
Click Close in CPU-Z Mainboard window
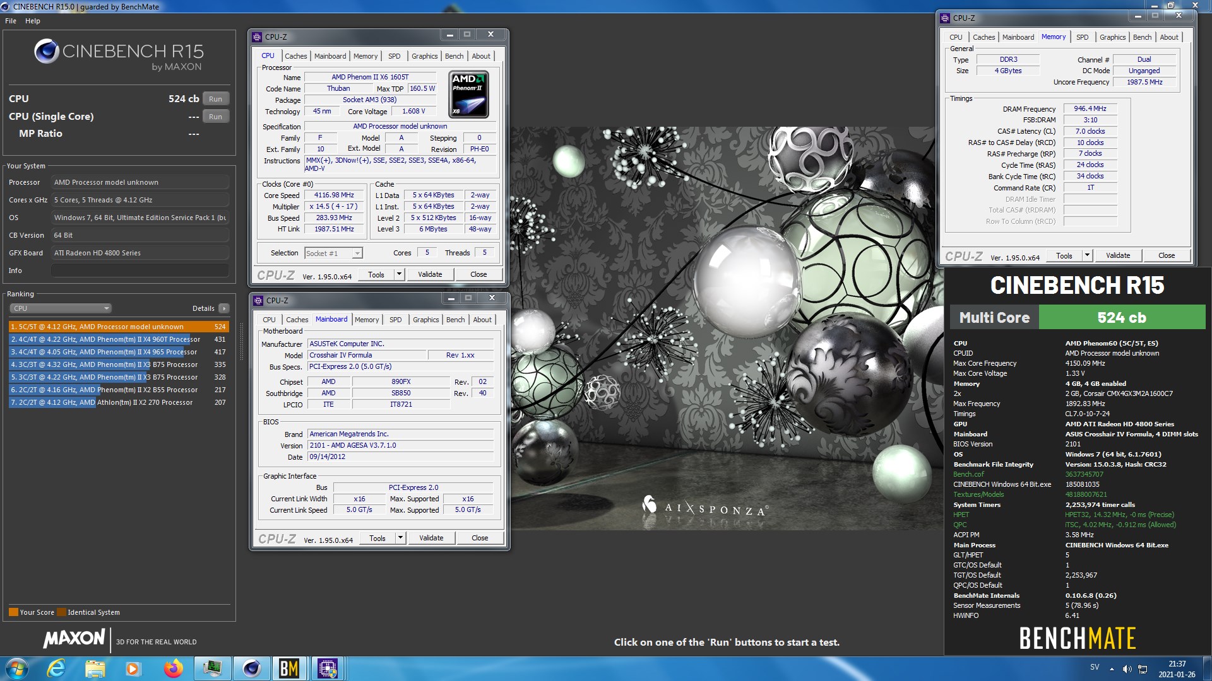click(480, 538)
